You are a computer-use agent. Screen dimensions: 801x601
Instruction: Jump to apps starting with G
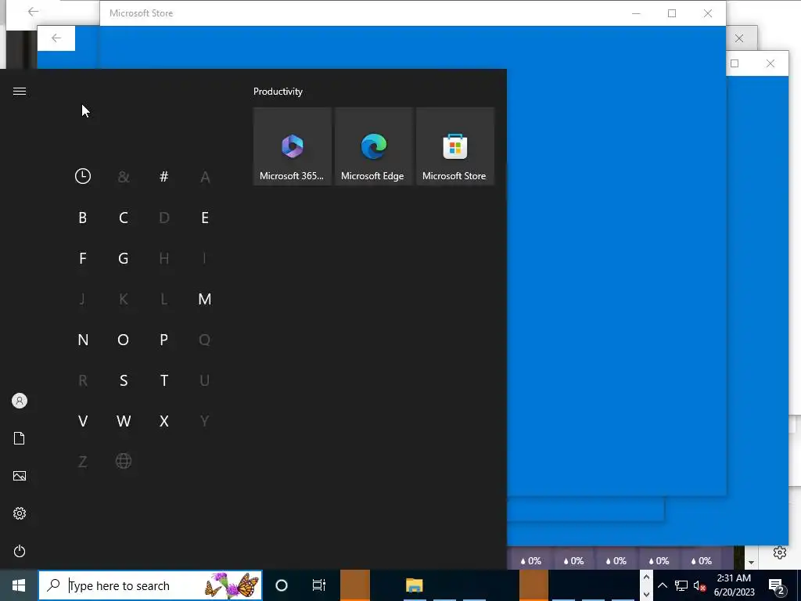[x=123, y=258]
